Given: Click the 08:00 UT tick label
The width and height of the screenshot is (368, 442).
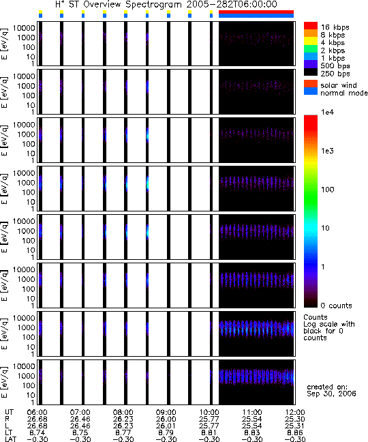Looking at the screenshot, I should pos(123,413).
